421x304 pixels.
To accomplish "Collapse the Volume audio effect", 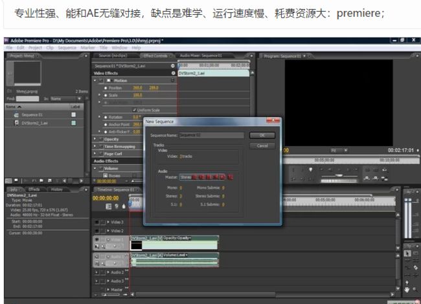I will coord(95,168).
